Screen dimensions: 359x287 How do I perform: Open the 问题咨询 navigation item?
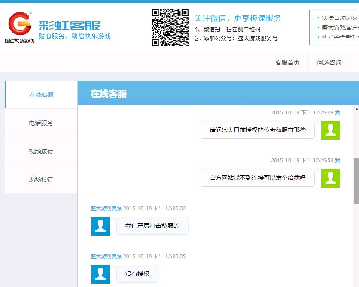pos(329,63)
